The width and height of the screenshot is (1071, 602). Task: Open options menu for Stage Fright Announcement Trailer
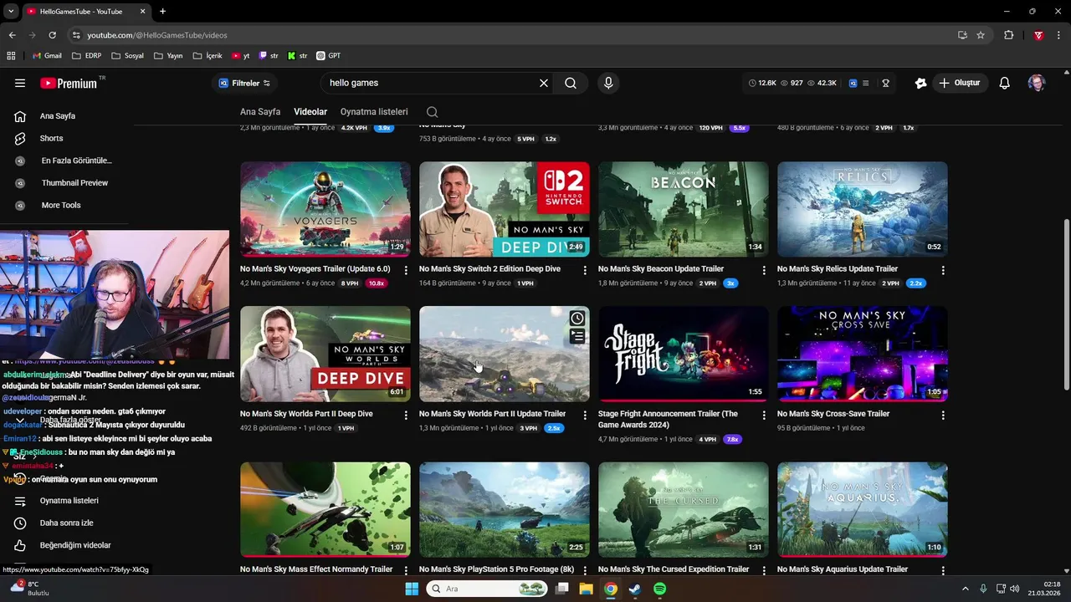pos(764,415)
